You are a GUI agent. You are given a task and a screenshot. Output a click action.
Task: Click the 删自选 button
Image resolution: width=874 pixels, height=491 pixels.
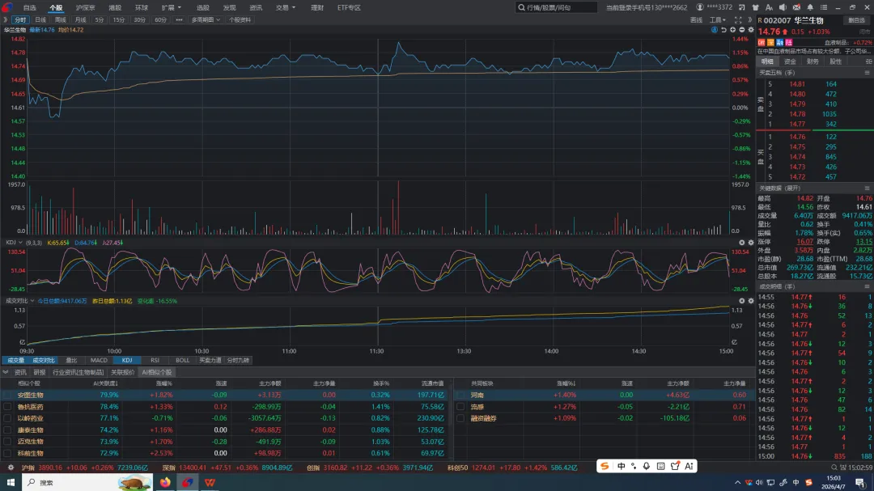(x=856, y=20)
